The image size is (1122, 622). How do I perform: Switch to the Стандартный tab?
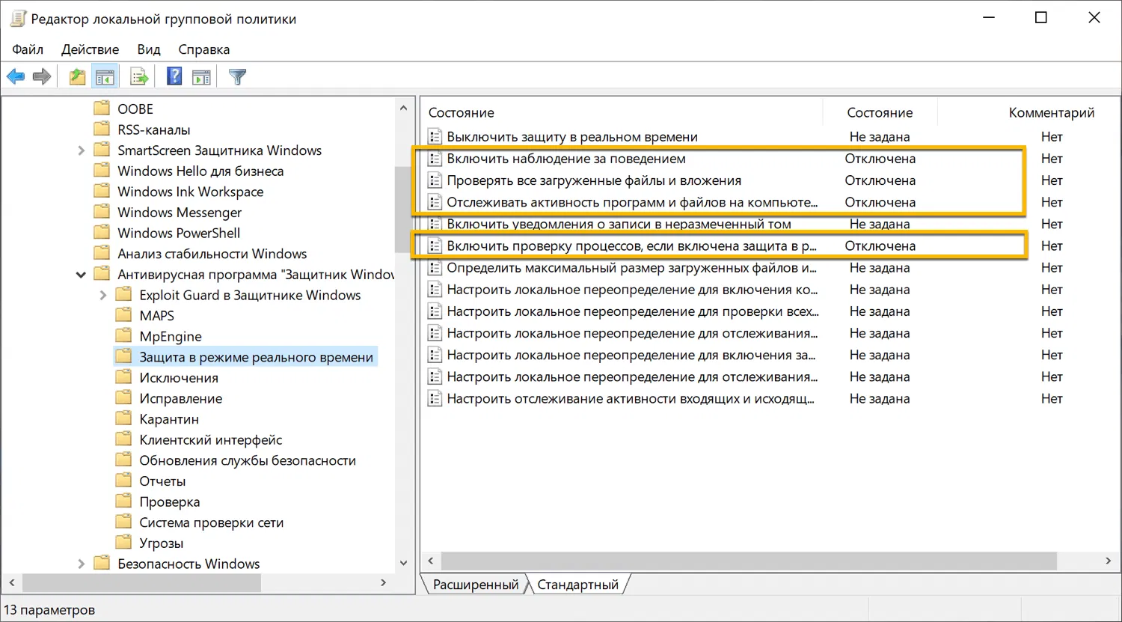pos(577,584)
